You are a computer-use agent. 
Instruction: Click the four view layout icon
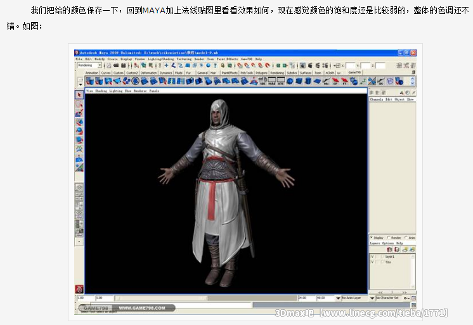(79, 196)
